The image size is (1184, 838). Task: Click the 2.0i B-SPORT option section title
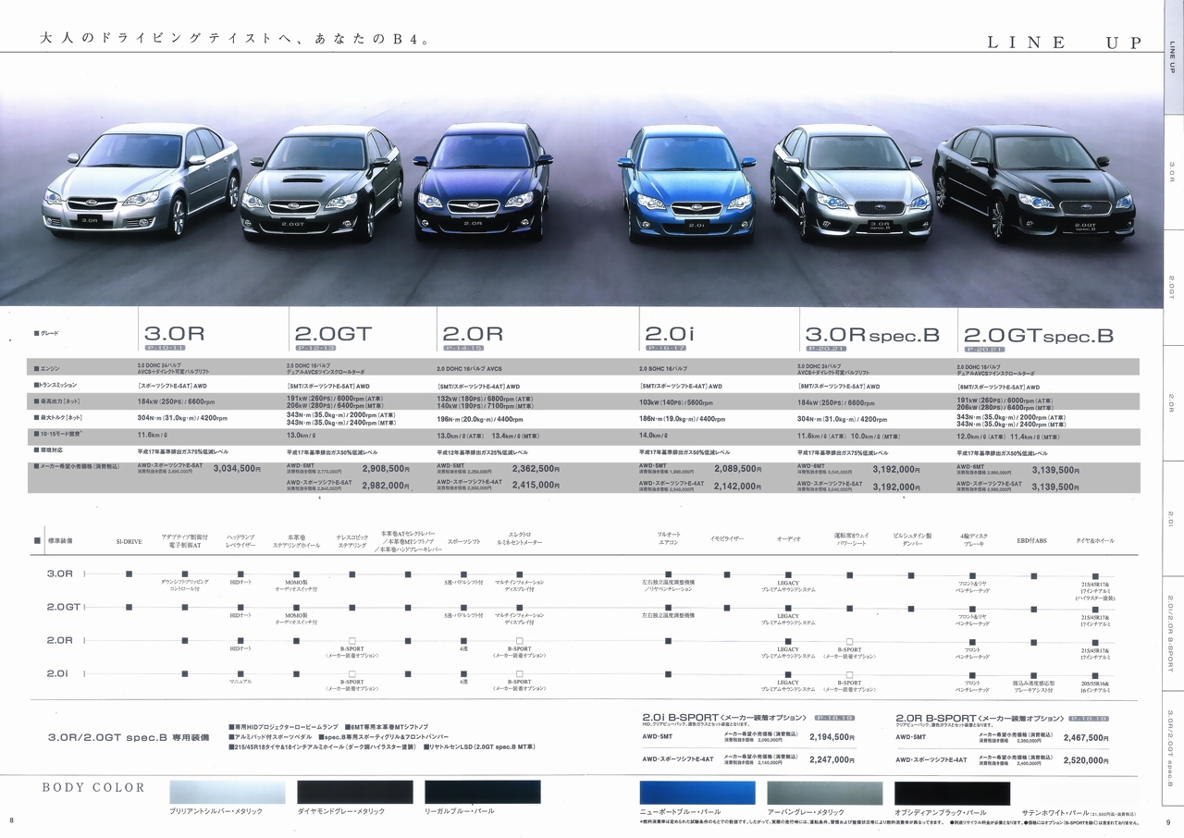point(727,717)
